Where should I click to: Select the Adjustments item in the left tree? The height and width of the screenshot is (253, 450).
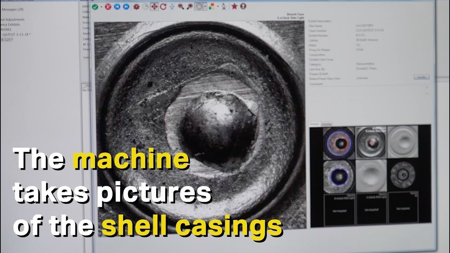point(12,20)
